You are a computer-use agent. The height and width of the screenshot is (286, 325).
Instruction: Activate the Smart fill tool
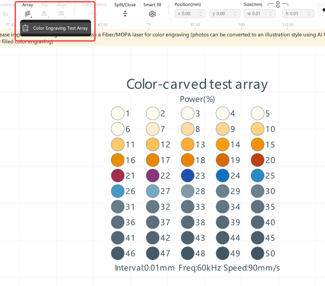152,14
